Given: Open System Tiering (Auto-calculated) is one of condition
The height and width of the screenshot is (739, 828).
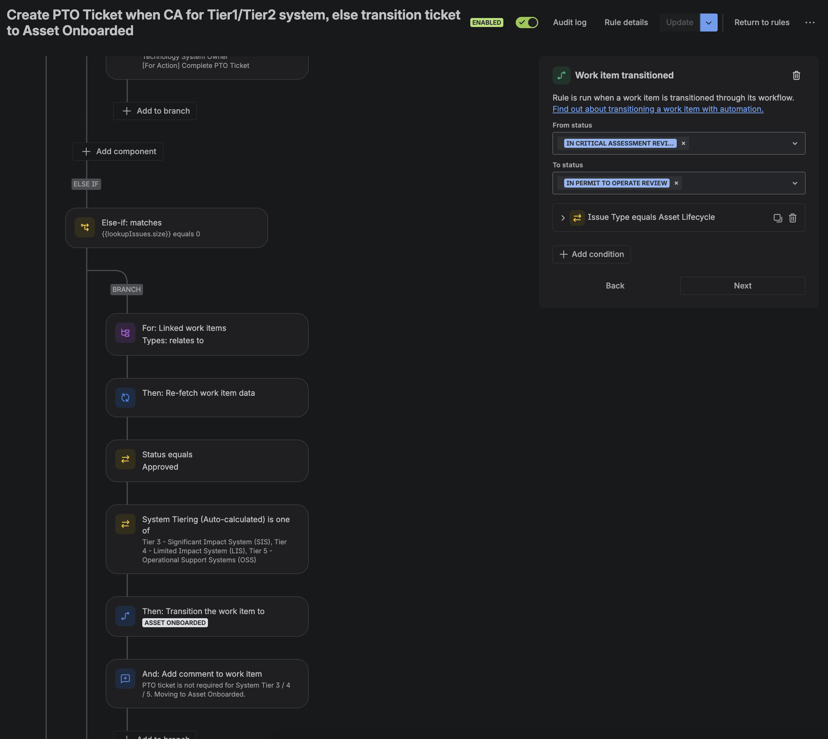Looking at the screenshot, I should (x=207, y=539).
